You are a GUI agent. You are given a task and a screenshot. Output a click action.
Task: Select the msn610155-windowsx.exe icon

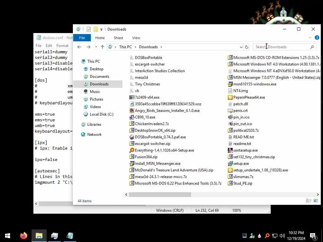point(230,84)
